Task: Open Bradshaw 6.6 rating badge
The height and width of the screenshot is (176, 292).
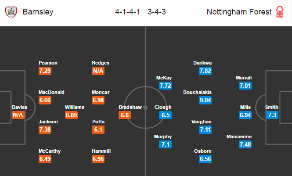Action: tap(125, 115)
